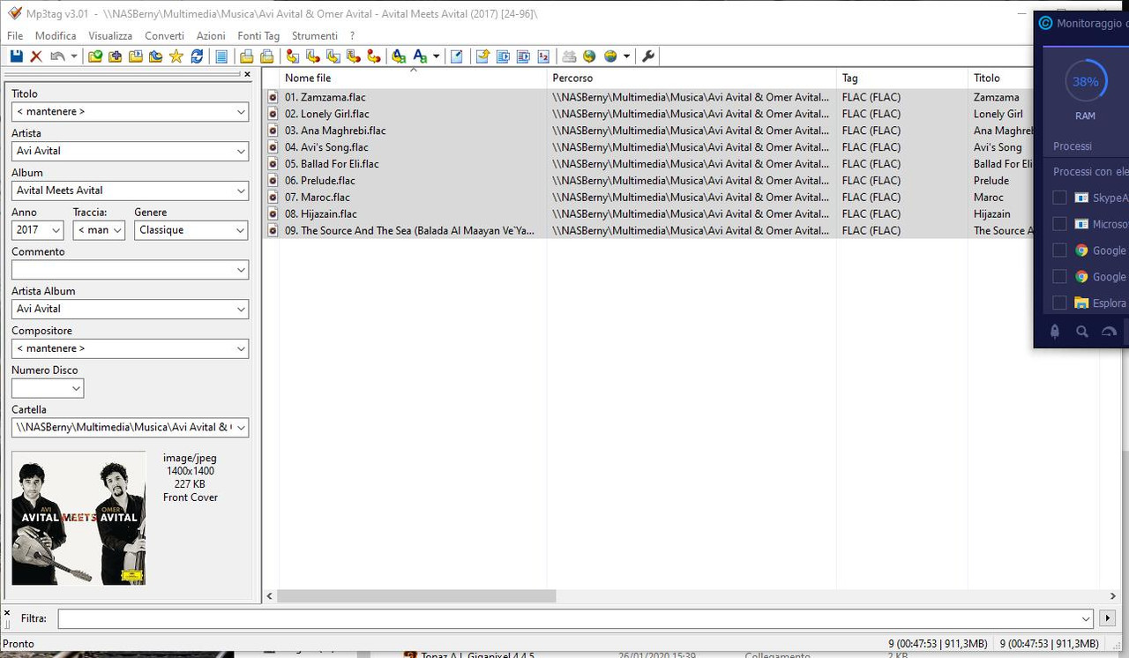Select file '07. Maroc.flac'
This screenshot has height=658, width=1129.
point(318,198)
